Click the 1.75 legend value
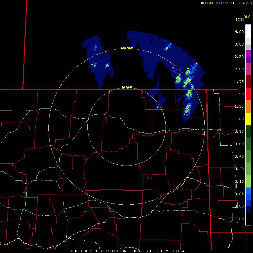Viewport: 253px width, 253px height. [239, 82]
